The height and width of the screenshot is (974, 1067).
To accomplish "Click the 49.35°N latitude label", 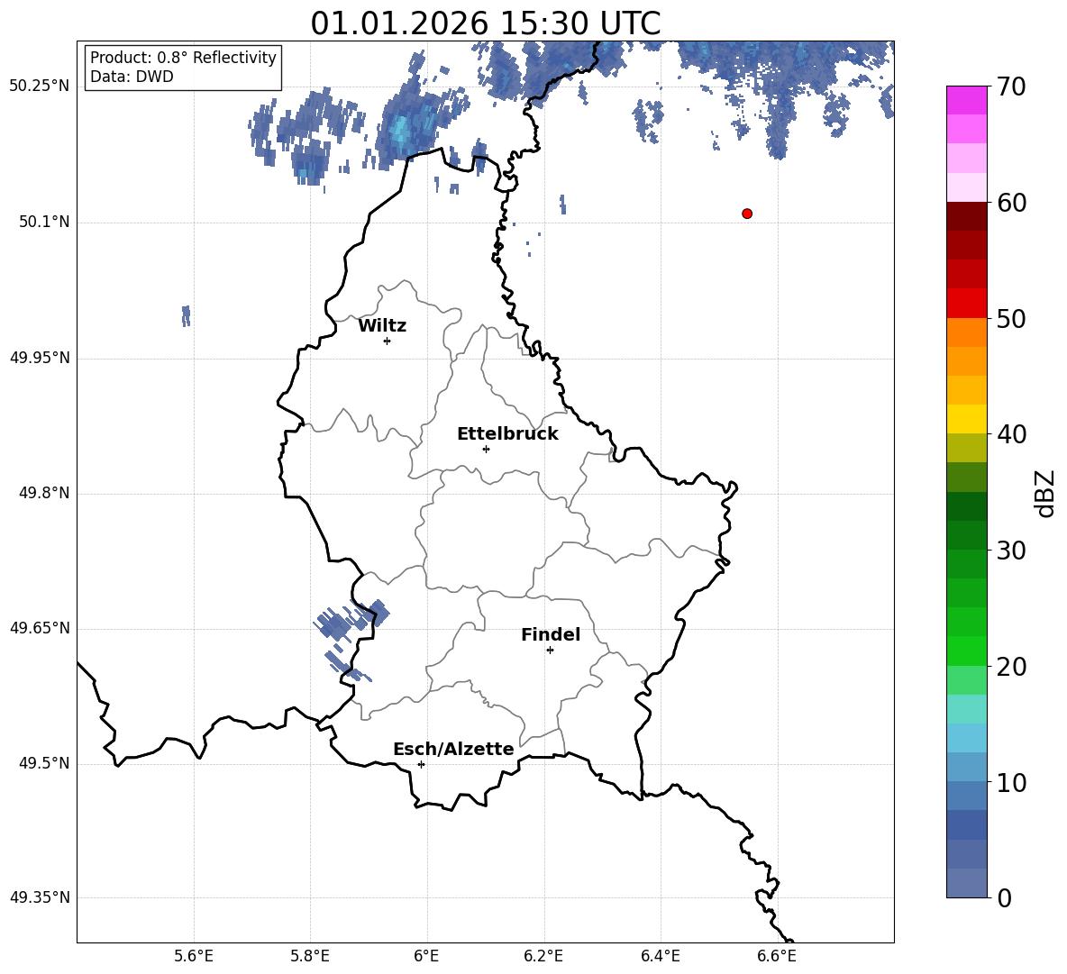I will 40,897.
